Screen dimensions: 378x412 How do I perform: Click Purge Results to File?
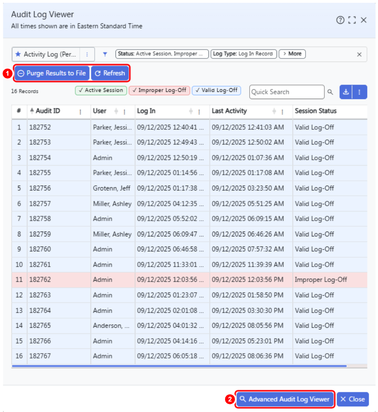coord(52,73)
